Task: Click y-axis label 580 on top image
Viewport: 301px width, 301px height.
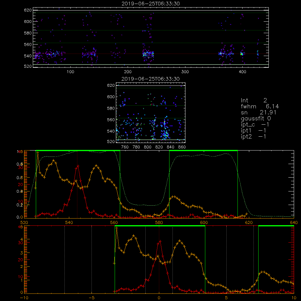Action: (28, 33)
